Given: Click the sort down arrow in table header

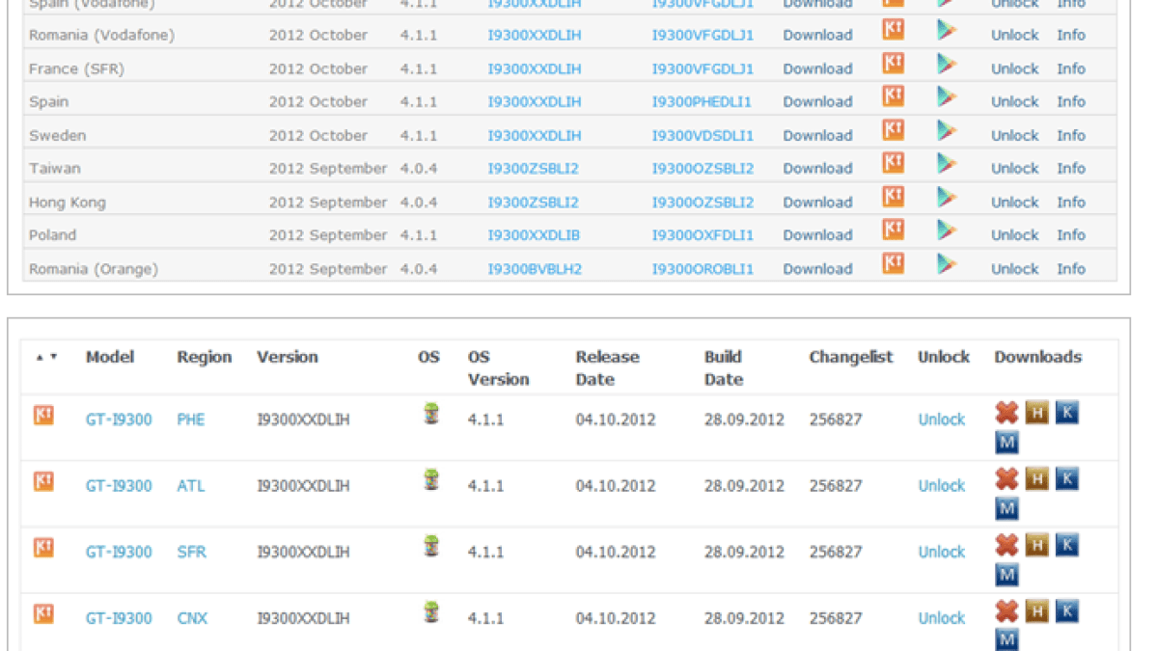Looking at the screenshot, I should pos(54,357).
